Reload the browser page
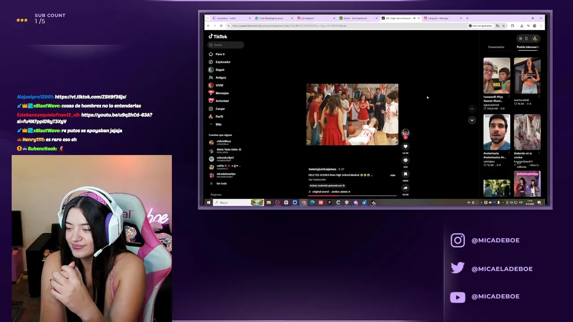Screen dimensions: 573x322 coord(221,26)
